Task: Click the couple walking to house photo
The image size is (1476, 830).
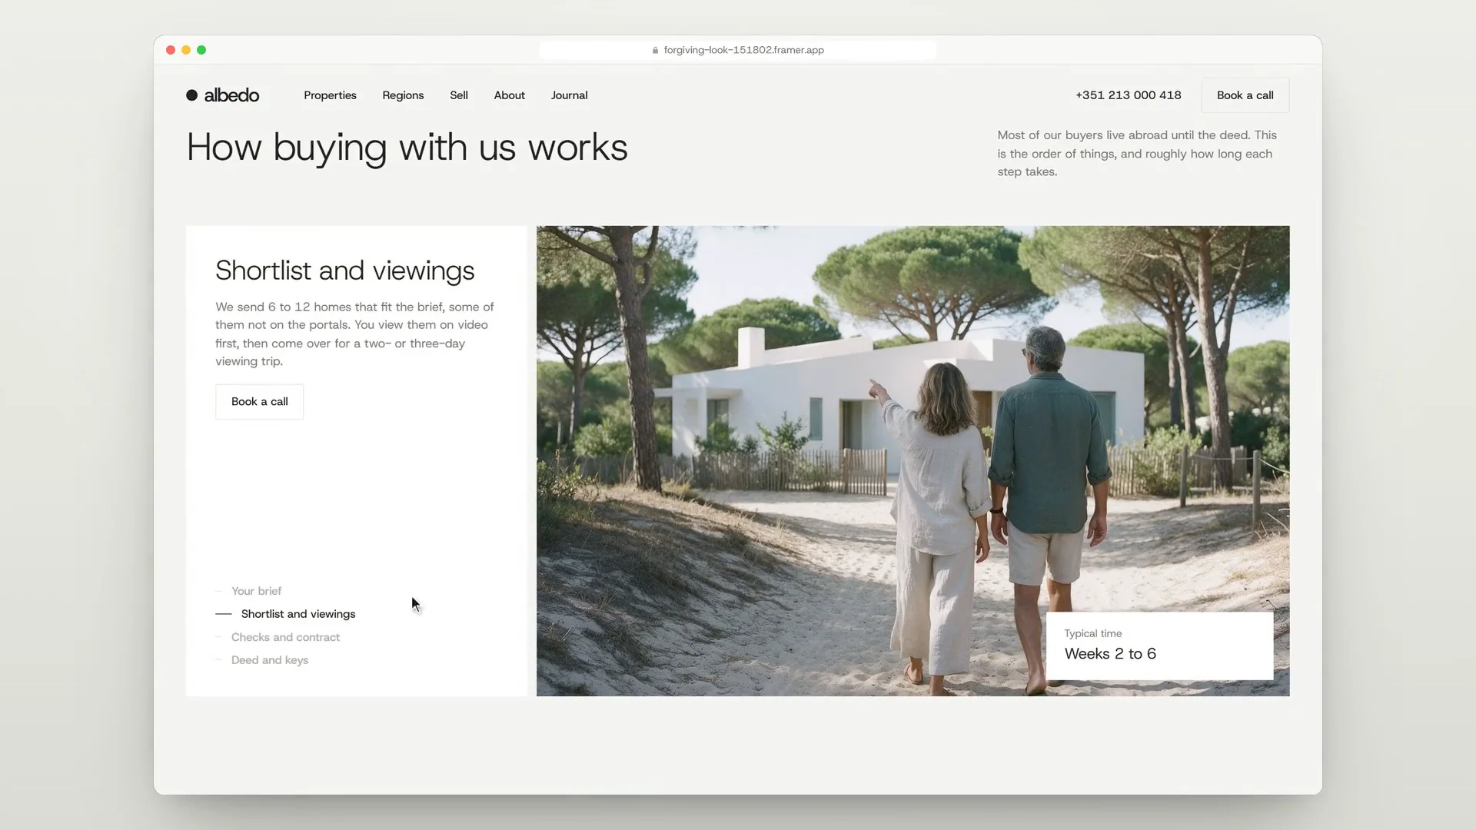Action: pyautogui.click(x=913, y=461)
